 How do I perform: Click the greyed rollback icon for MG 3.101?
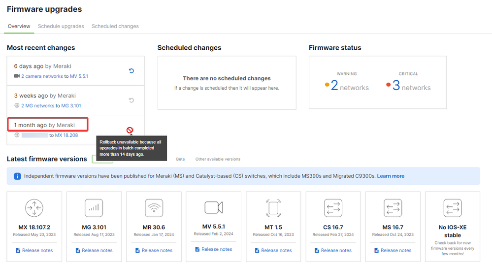point(131,100)
